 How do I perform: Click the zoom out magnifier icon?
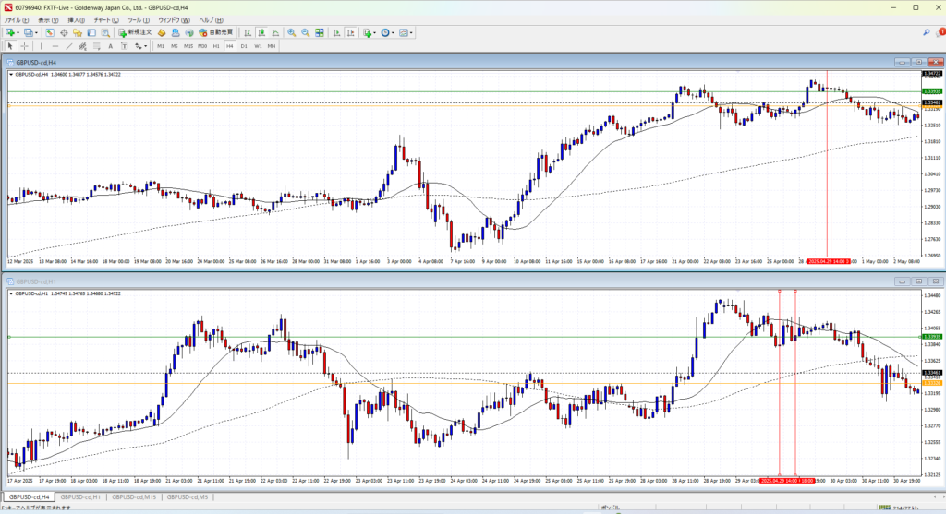pos(304,32)
